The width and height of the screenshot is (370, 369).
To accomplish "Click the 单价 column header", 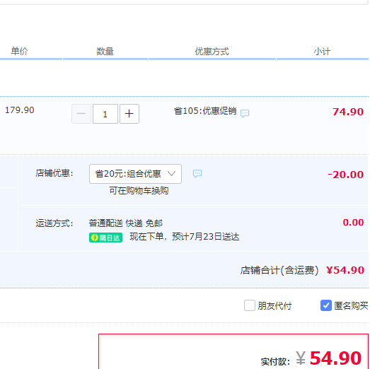I will click(x=19, y=51).
